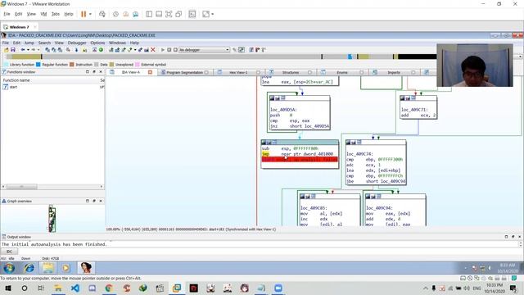
Task: Close the Graph overview panel
Action: pos(101,201)
